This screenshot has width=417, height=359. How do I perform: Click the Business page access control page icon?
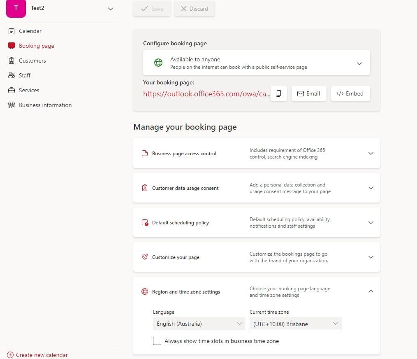(x=145, y=154)
